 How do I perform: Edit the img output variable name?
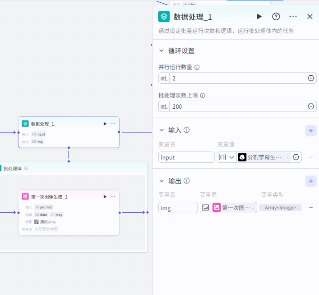point(178,207)
